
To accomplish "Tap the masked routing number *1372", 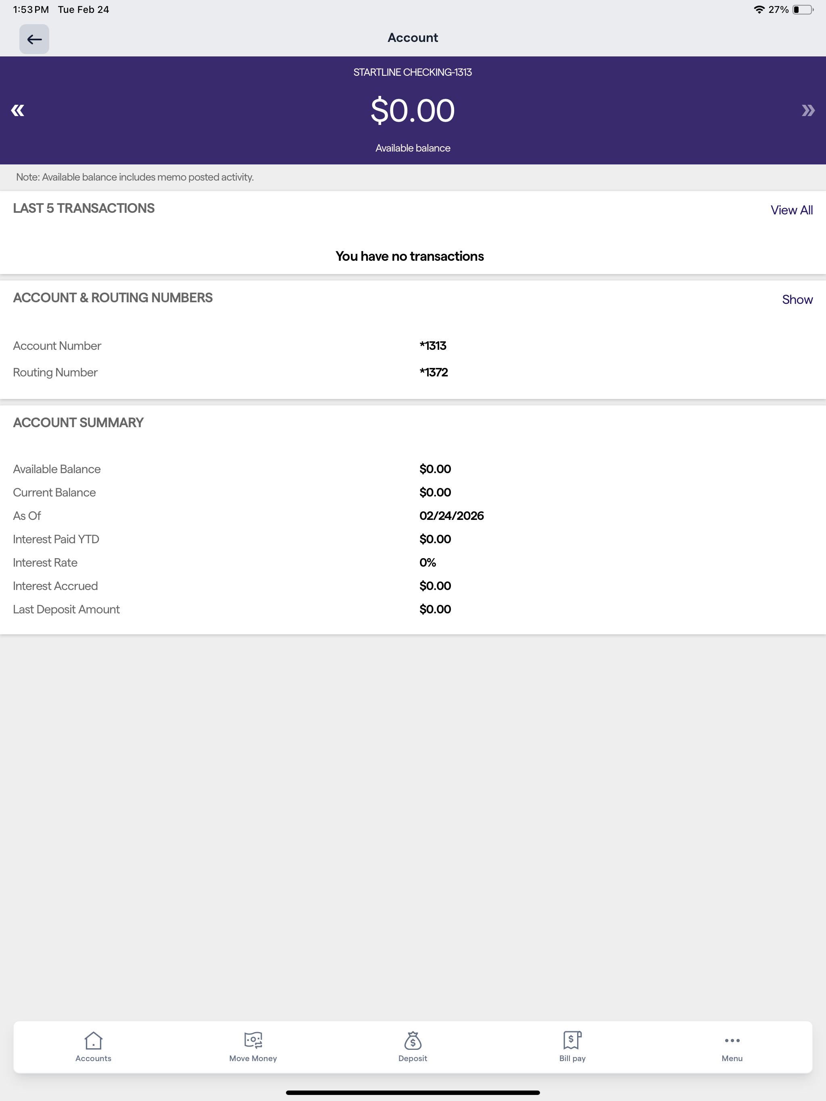I will pos(434,372).
